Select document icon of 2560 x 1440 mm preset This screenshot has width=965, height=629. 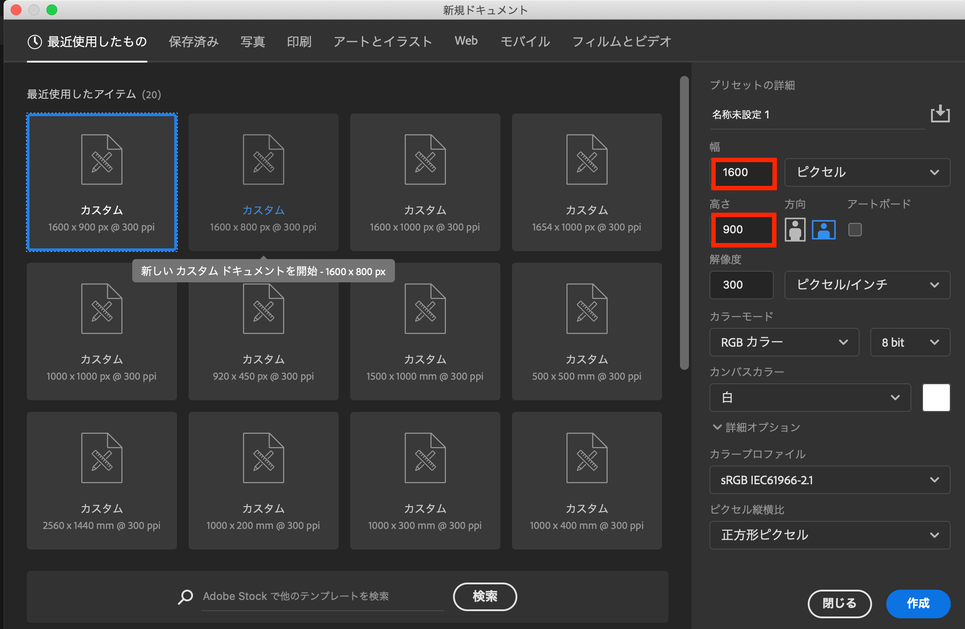click(101, 458)
